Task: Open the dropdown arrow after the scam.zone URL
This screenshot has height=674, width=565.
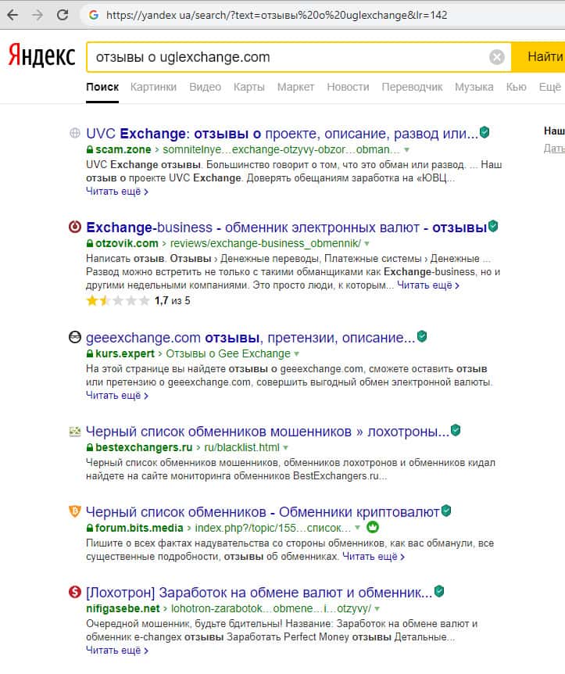Action: pos(406,150)
